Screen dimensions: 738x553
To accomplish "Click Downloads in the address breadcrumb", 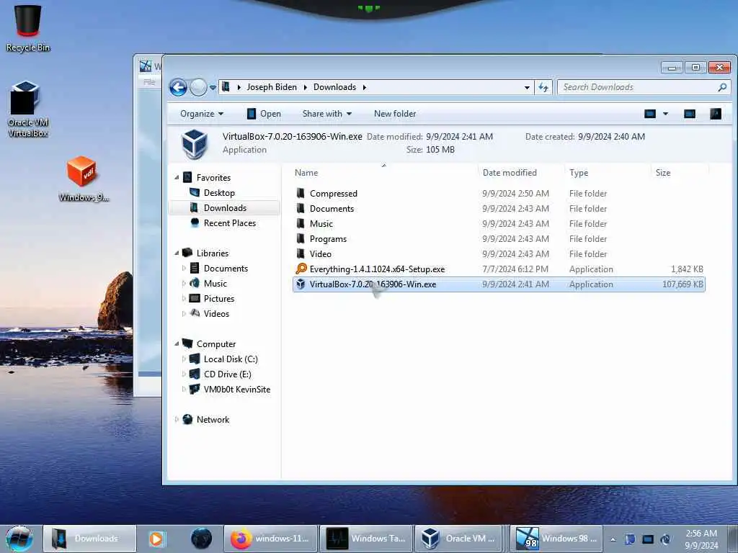I will click(x=334, y=87).
